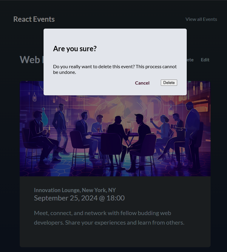The width and height of the screenshot is (227, 252).
Task: Click the React Events site title
Action: click(x=34, y=19)
